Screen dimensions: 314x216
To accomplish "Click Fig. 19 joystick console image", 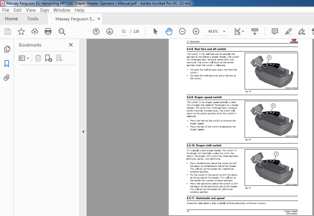I will click(x=271, y=71).
